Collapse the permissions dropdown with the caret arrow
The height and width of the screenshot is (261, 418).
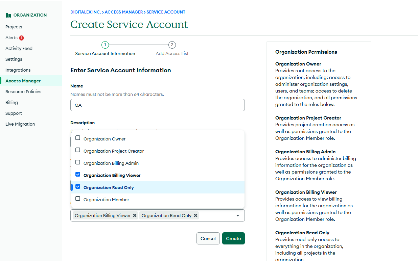[x=238, y=215]
